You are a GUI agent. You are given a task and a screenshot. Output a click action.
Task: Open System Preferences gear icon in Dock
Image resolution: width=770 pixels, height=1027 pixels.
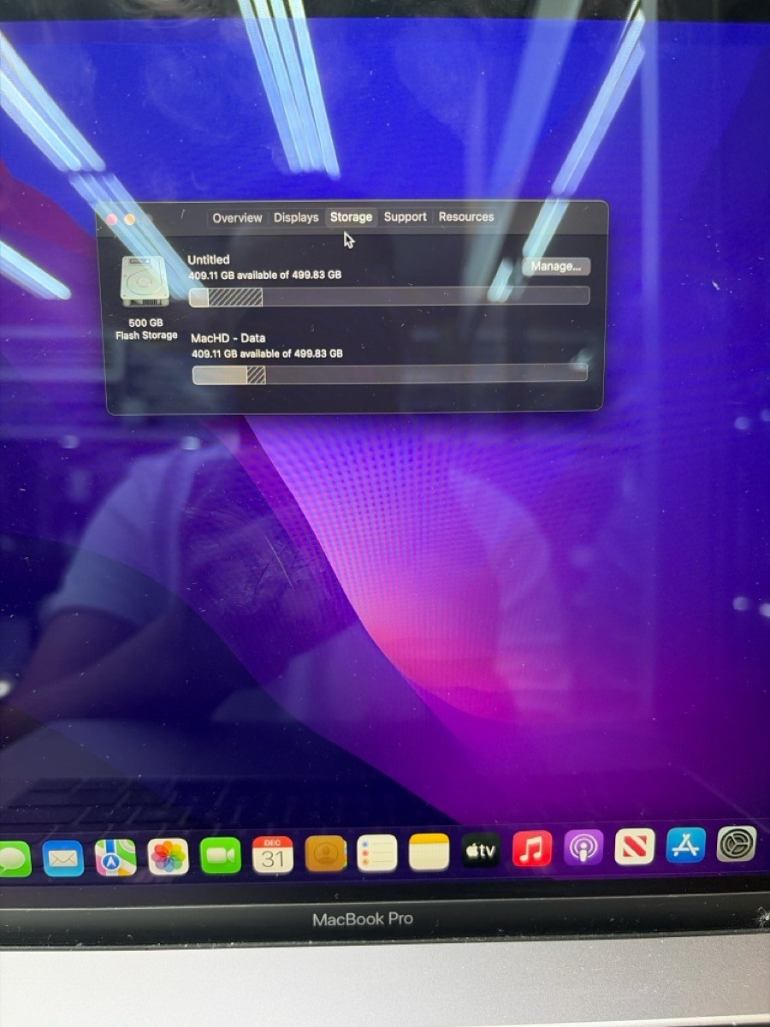click(737, 845)
